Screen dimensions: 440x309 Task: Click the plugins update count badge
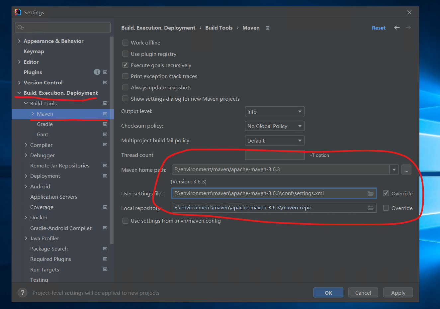coord(97,72)
